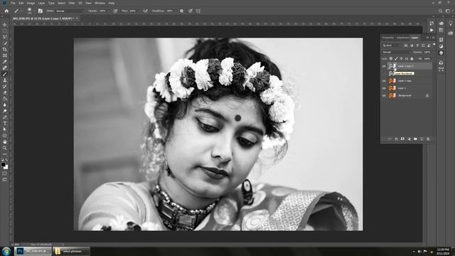Image resolution: width=455 pixels, height=256 pixels.
Task: Open the tool preset picker arrow
Action: tap(21, 11)
